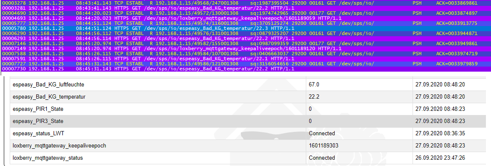Select log line 00007146 with ACK=0033949861

click(x=245, y=43)
